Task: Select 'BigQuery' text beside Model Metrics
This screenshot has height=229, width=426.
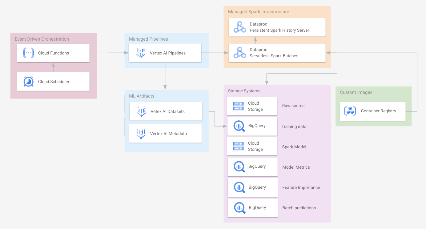Action: coord(257,166)
